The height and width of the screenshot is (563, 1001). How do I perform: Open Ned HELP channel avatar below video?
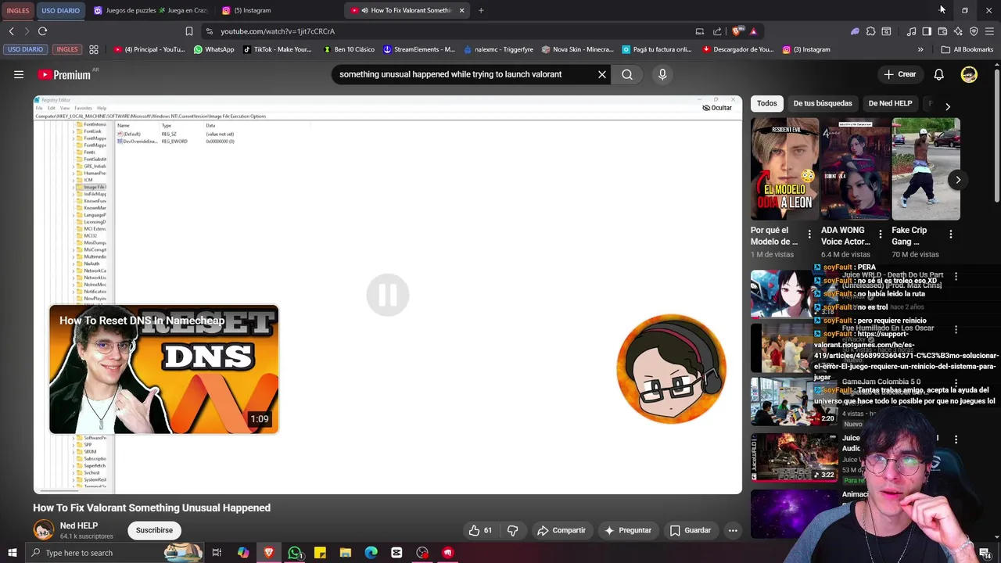click(43, 529)
